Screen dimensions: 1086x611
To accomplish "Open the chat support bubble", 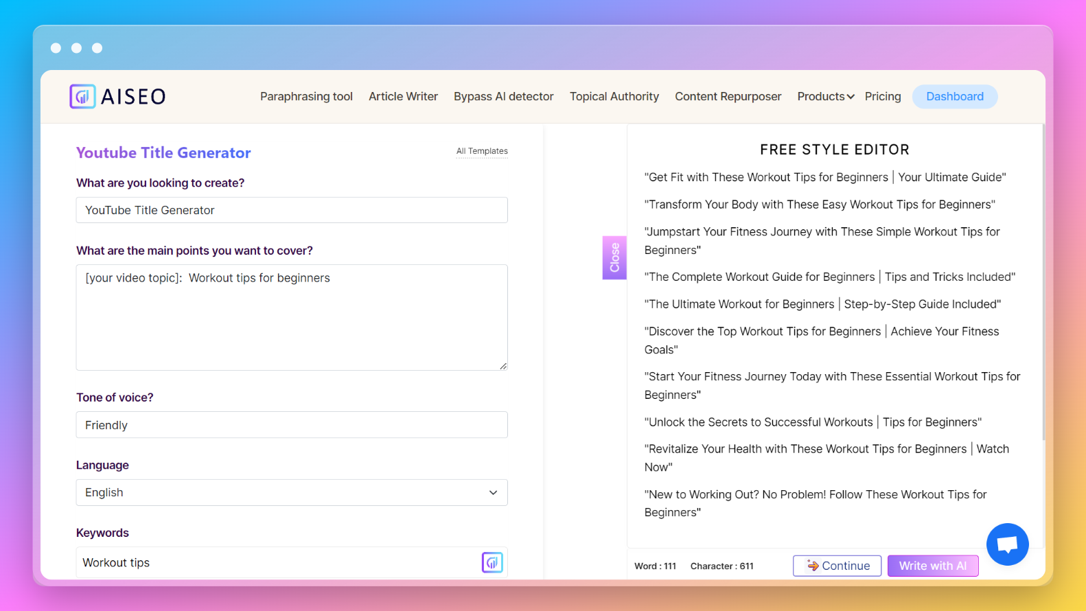I will point(1007,544).
